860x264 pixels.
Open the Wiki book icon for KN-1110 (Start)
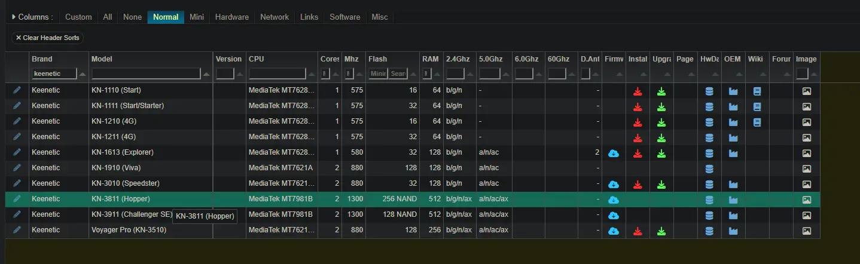point(757,91)
